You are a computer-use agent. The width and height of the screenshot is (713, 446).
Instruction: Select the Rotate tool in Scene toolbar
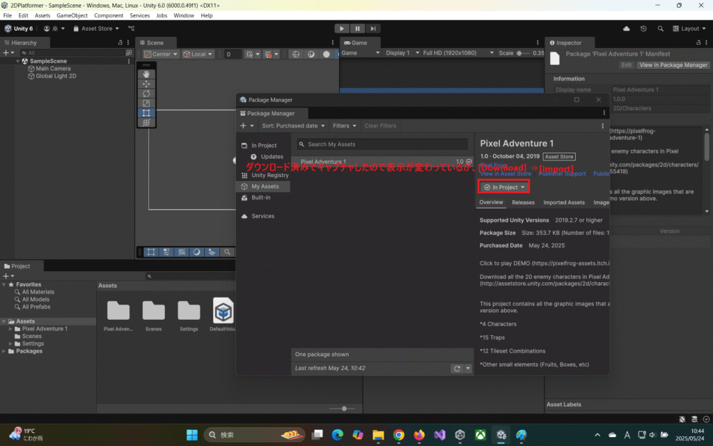(146, 93)
